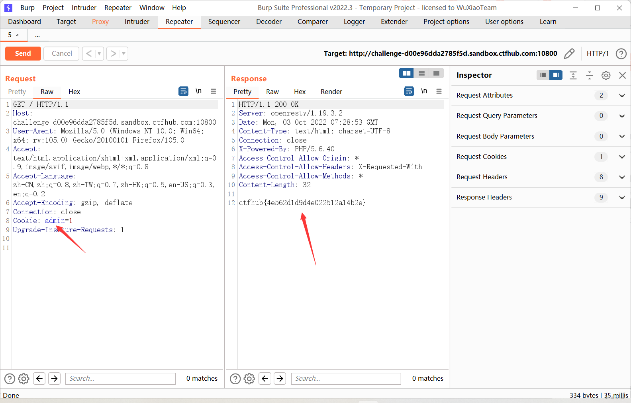Go forward to next request in history
631x403 pixels.
(x=113, y=53)
